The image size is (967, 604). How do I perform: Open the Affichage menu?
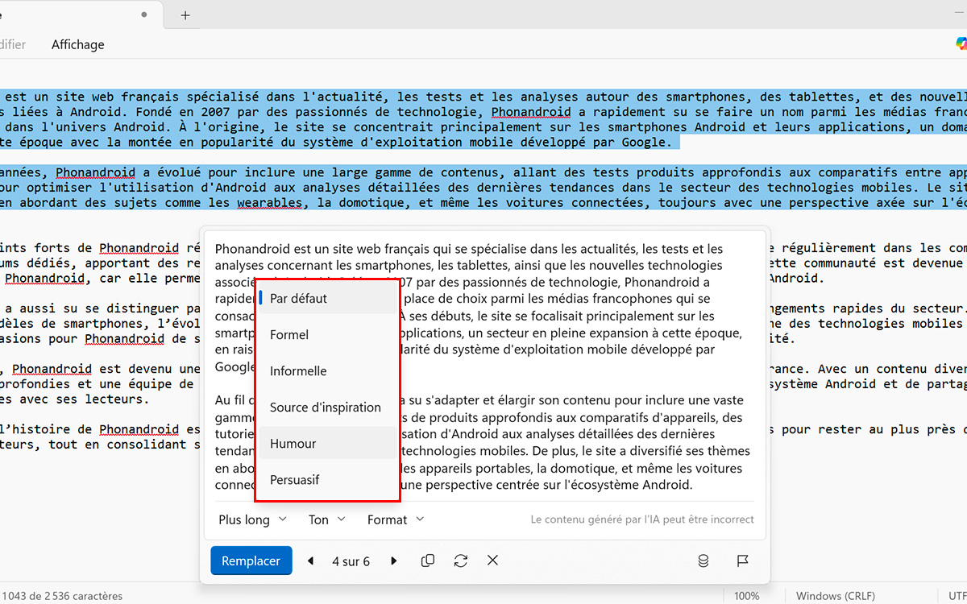(78, 44)
